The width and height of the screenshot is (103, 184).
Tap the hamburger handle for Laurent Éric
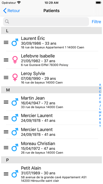[x=6, y=42]
